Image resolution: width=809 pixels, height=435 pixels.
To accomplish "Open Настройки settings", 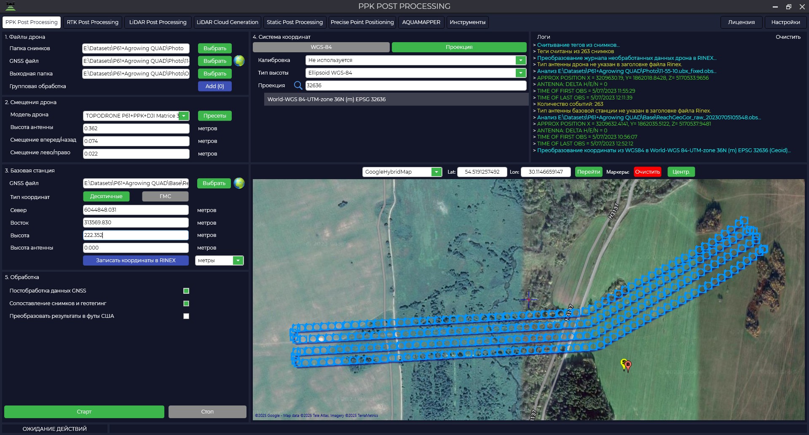I will [x=786, y=22].
